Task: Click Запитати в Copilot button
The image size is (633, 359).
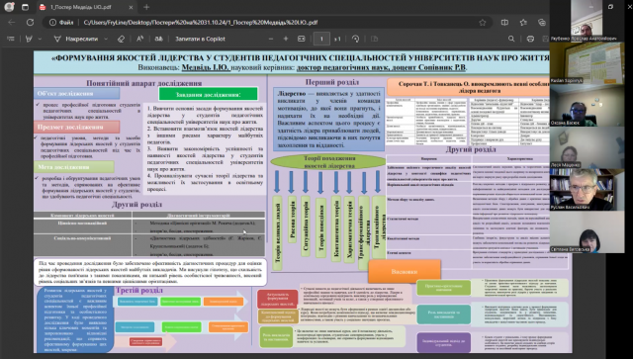Action: pos(200,39)
